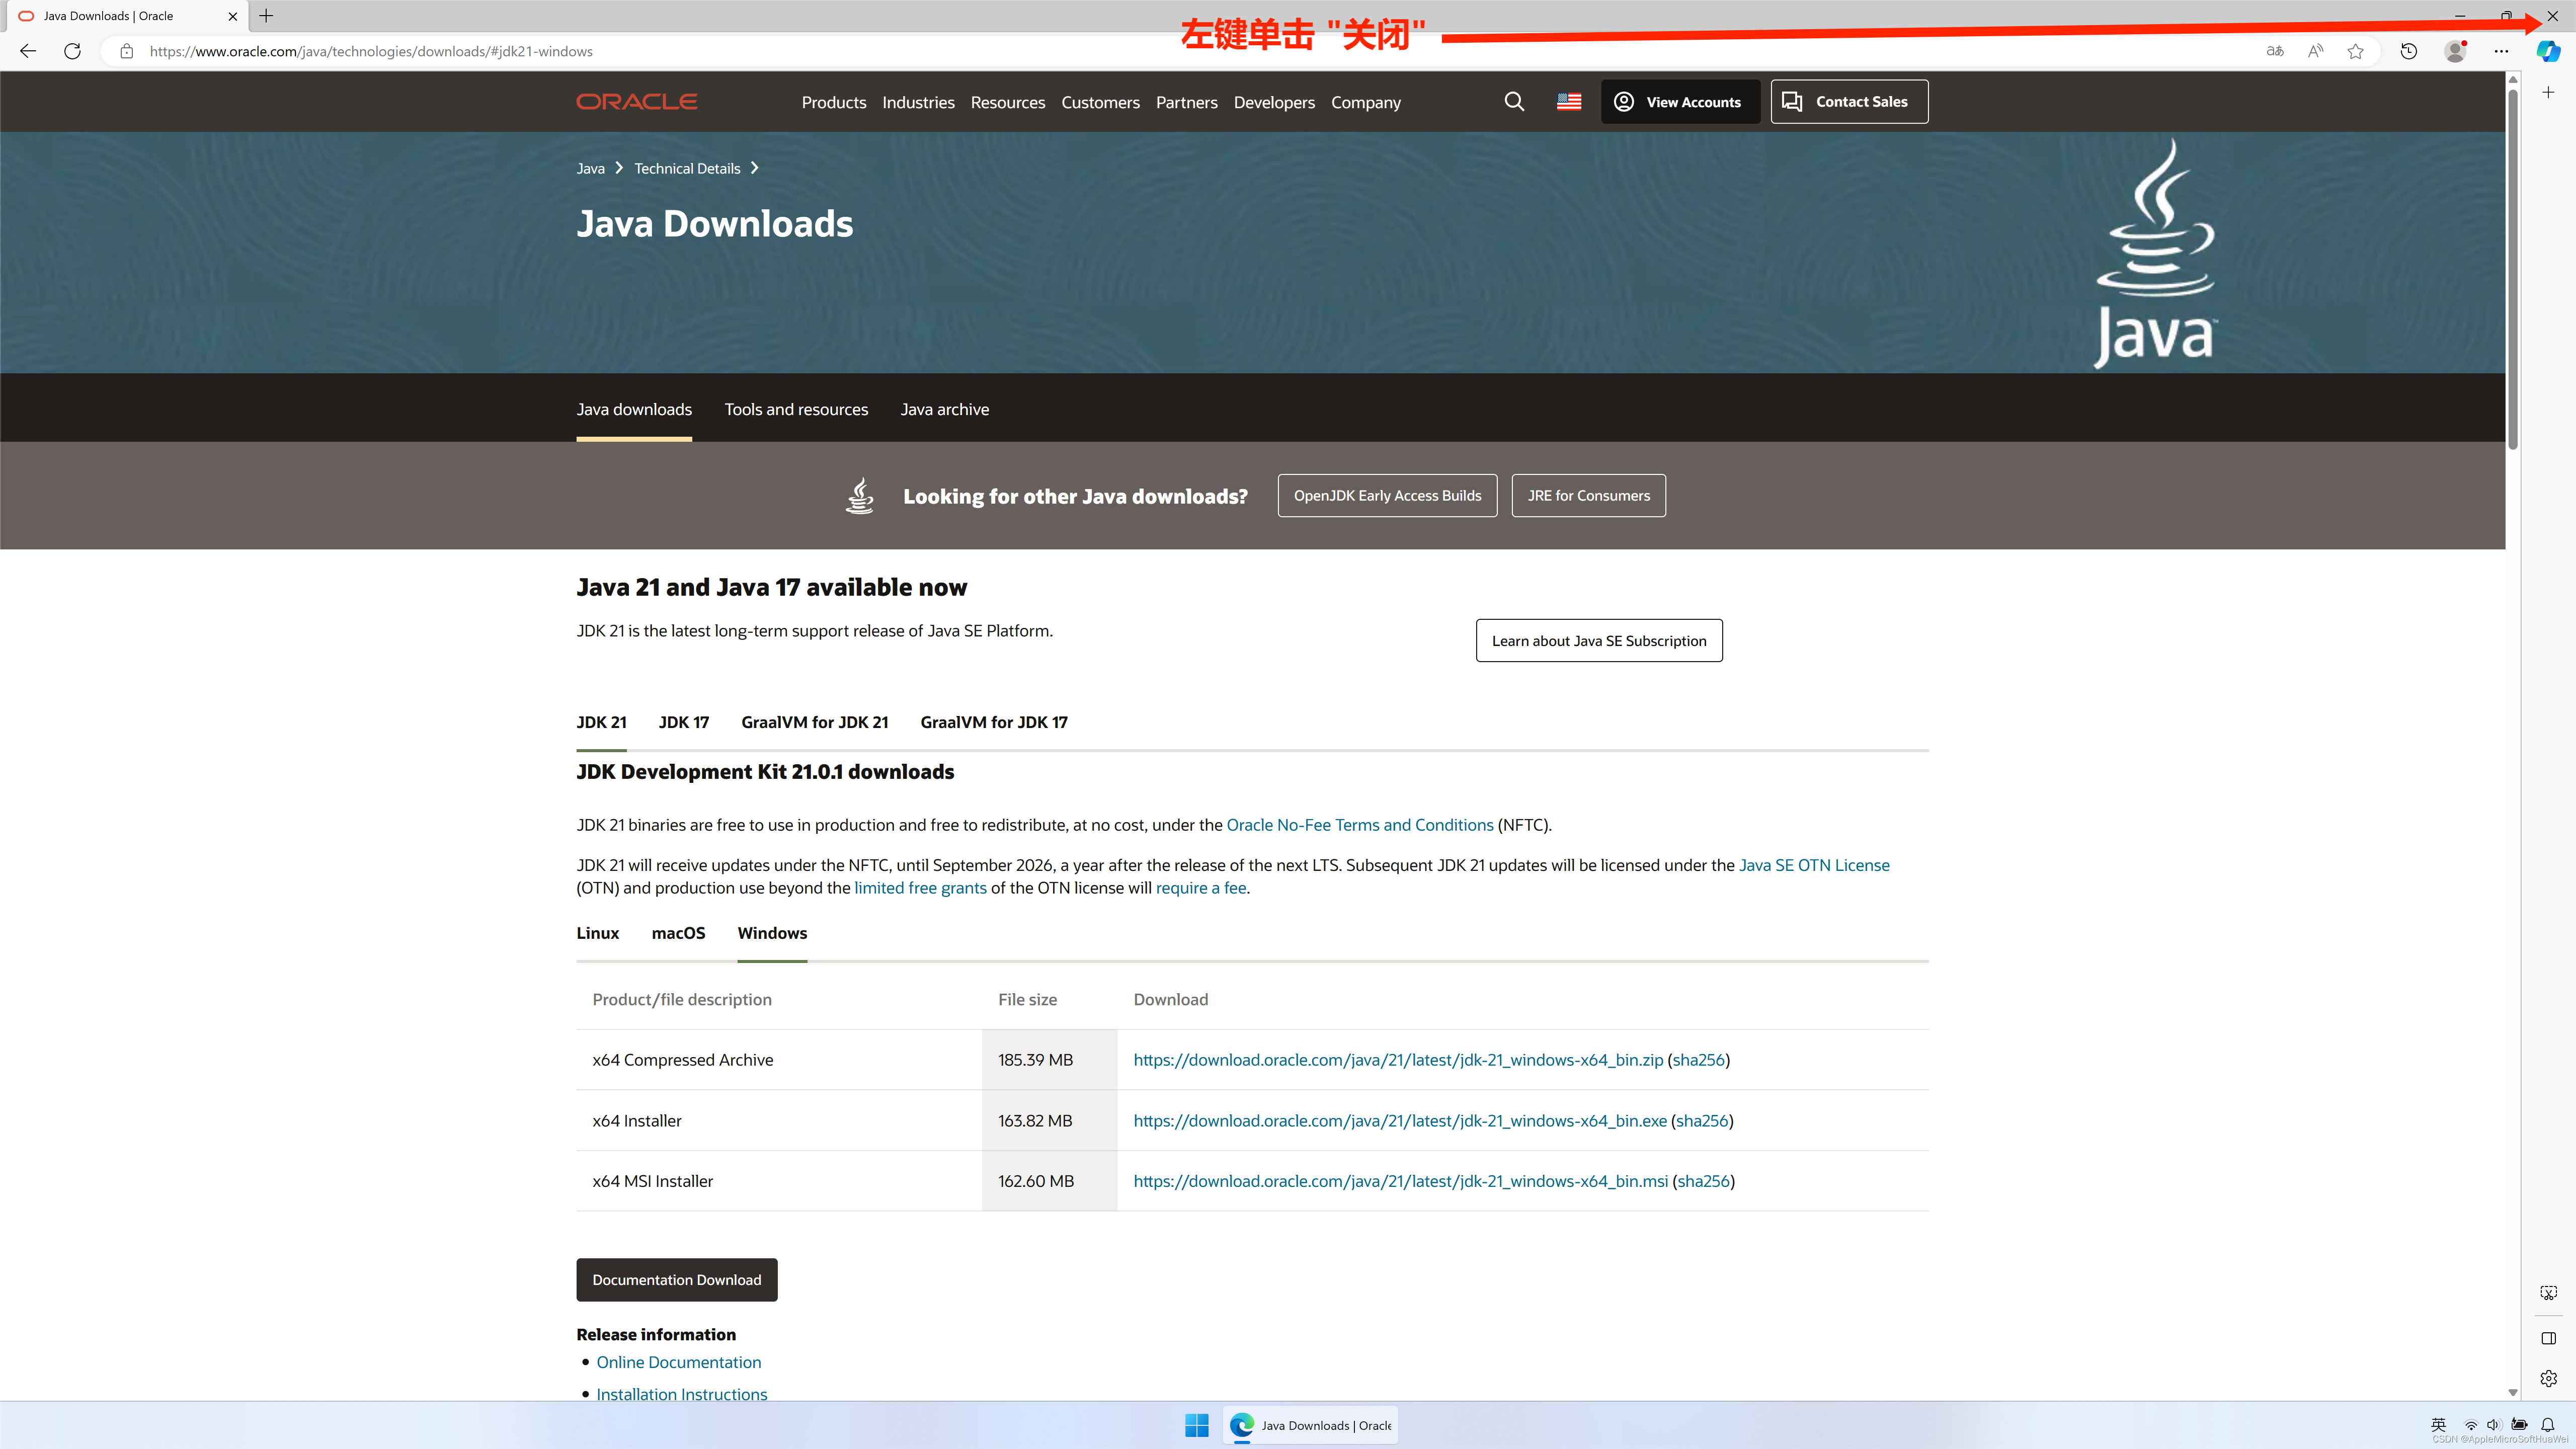Switch to Java archive tab
Viewport: 2576px width, 1449px height.
[944, 409]
